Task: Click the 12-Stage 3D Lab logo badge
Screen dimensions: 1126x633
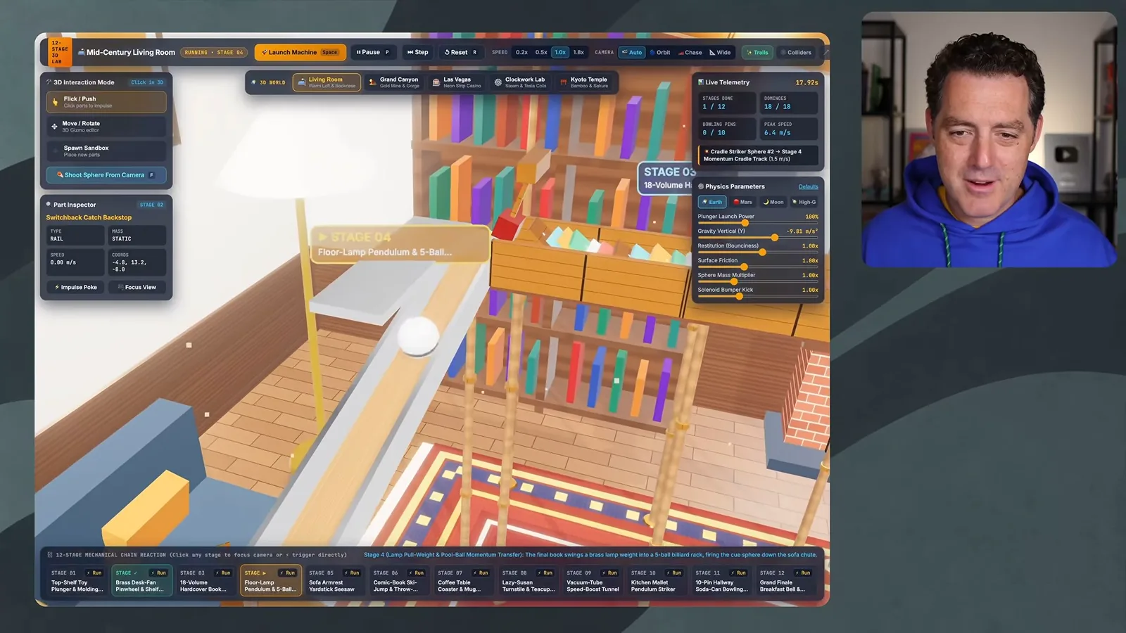Action: pos(60,52)
